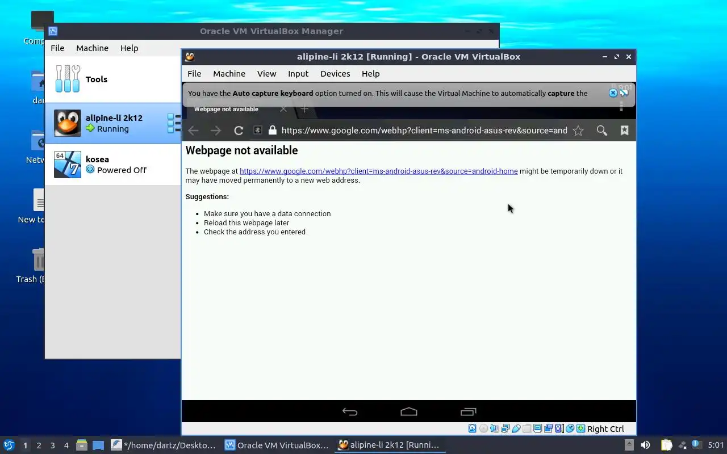
Task: Click the USB devices status icon
Action: [x=516, y=428]
